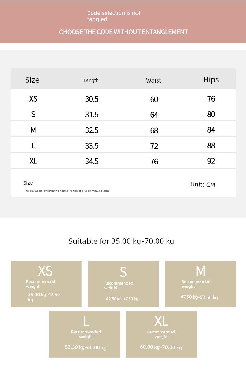Click the 76 waist value
The height and width of the screenshot is (373, 246).
[x=154, y=162]
